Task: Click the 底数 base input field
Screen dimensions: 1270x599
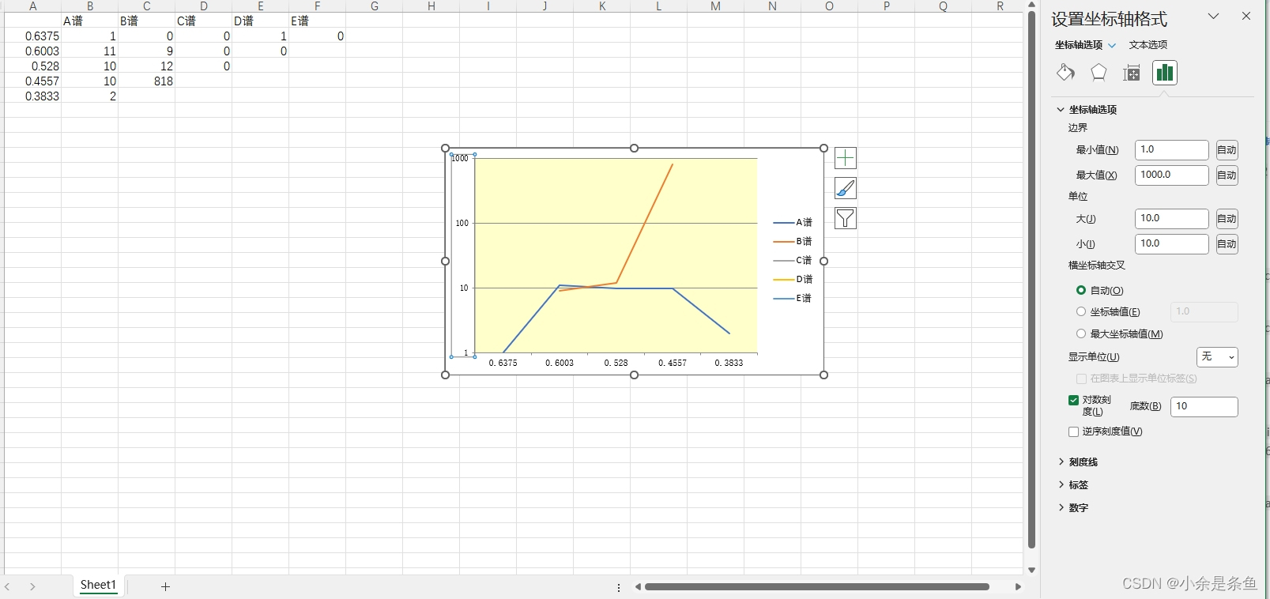Action: click(x=1204, y=406)
